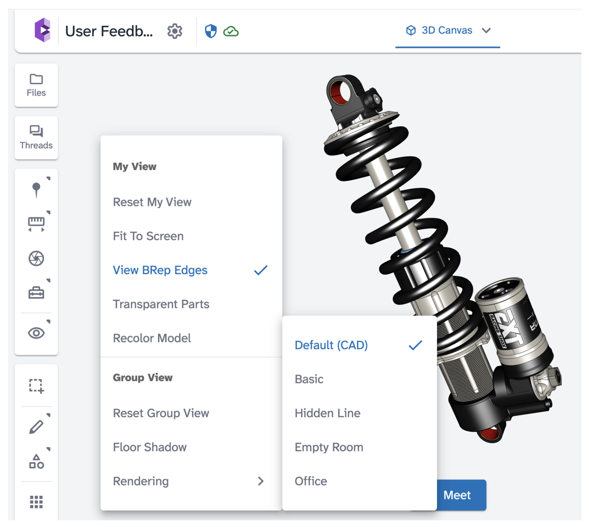Expand the Rendering submenu
This screenshot has width=589, height=527.
pyautogui.click(x=191, y=481)
